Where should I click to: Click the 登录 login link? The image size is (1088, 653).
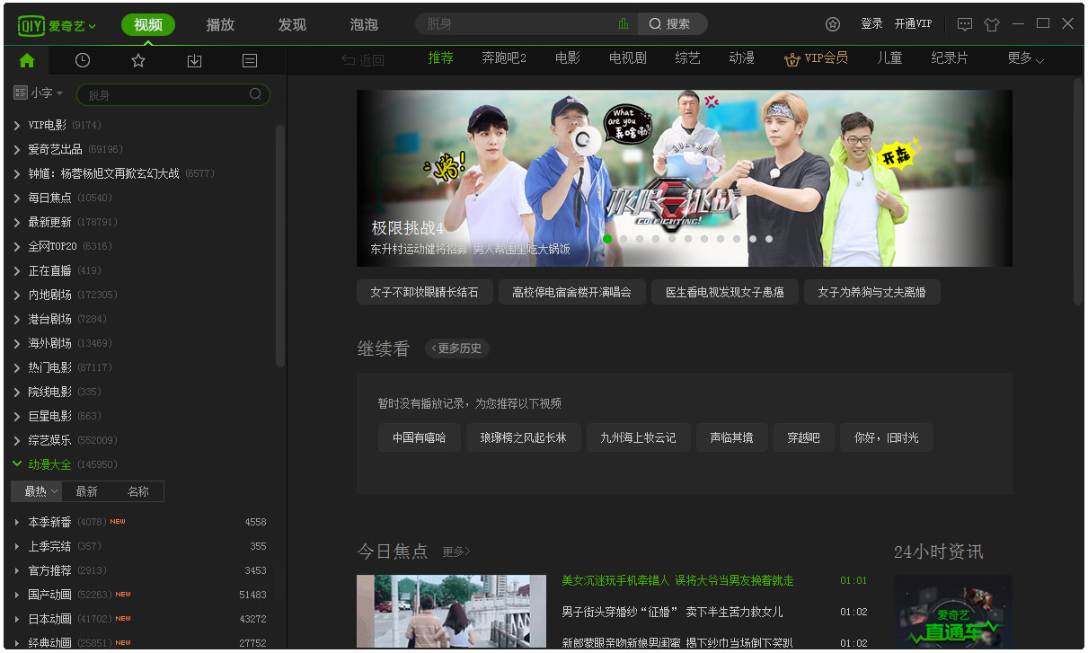[x=871, y=24]
